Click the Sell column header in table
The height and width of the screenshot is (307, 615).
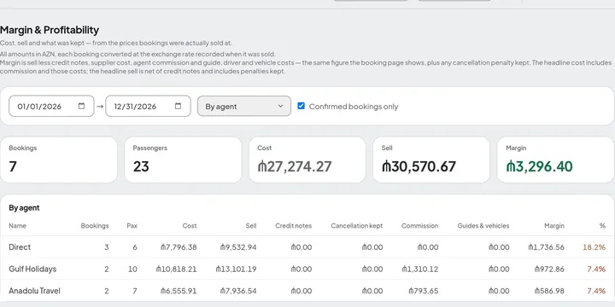click(251, 226)
